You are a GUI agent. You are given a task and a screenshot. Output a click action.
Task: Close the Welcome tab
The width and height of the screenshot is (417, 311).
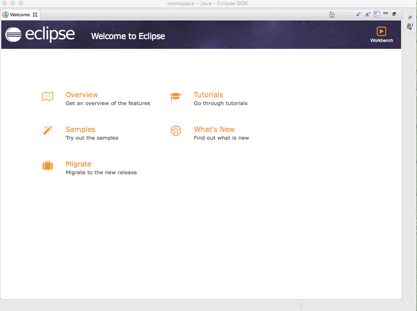tap(35, 15)
